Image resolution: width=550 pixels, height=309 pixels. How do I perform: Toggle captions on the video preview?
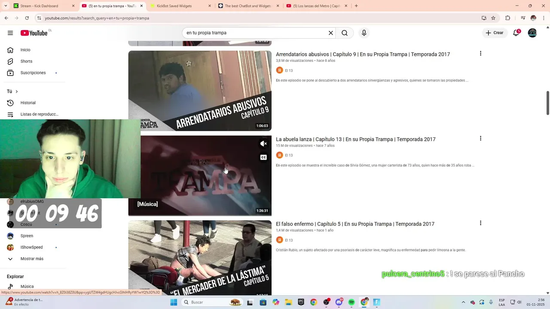point(263,158)
